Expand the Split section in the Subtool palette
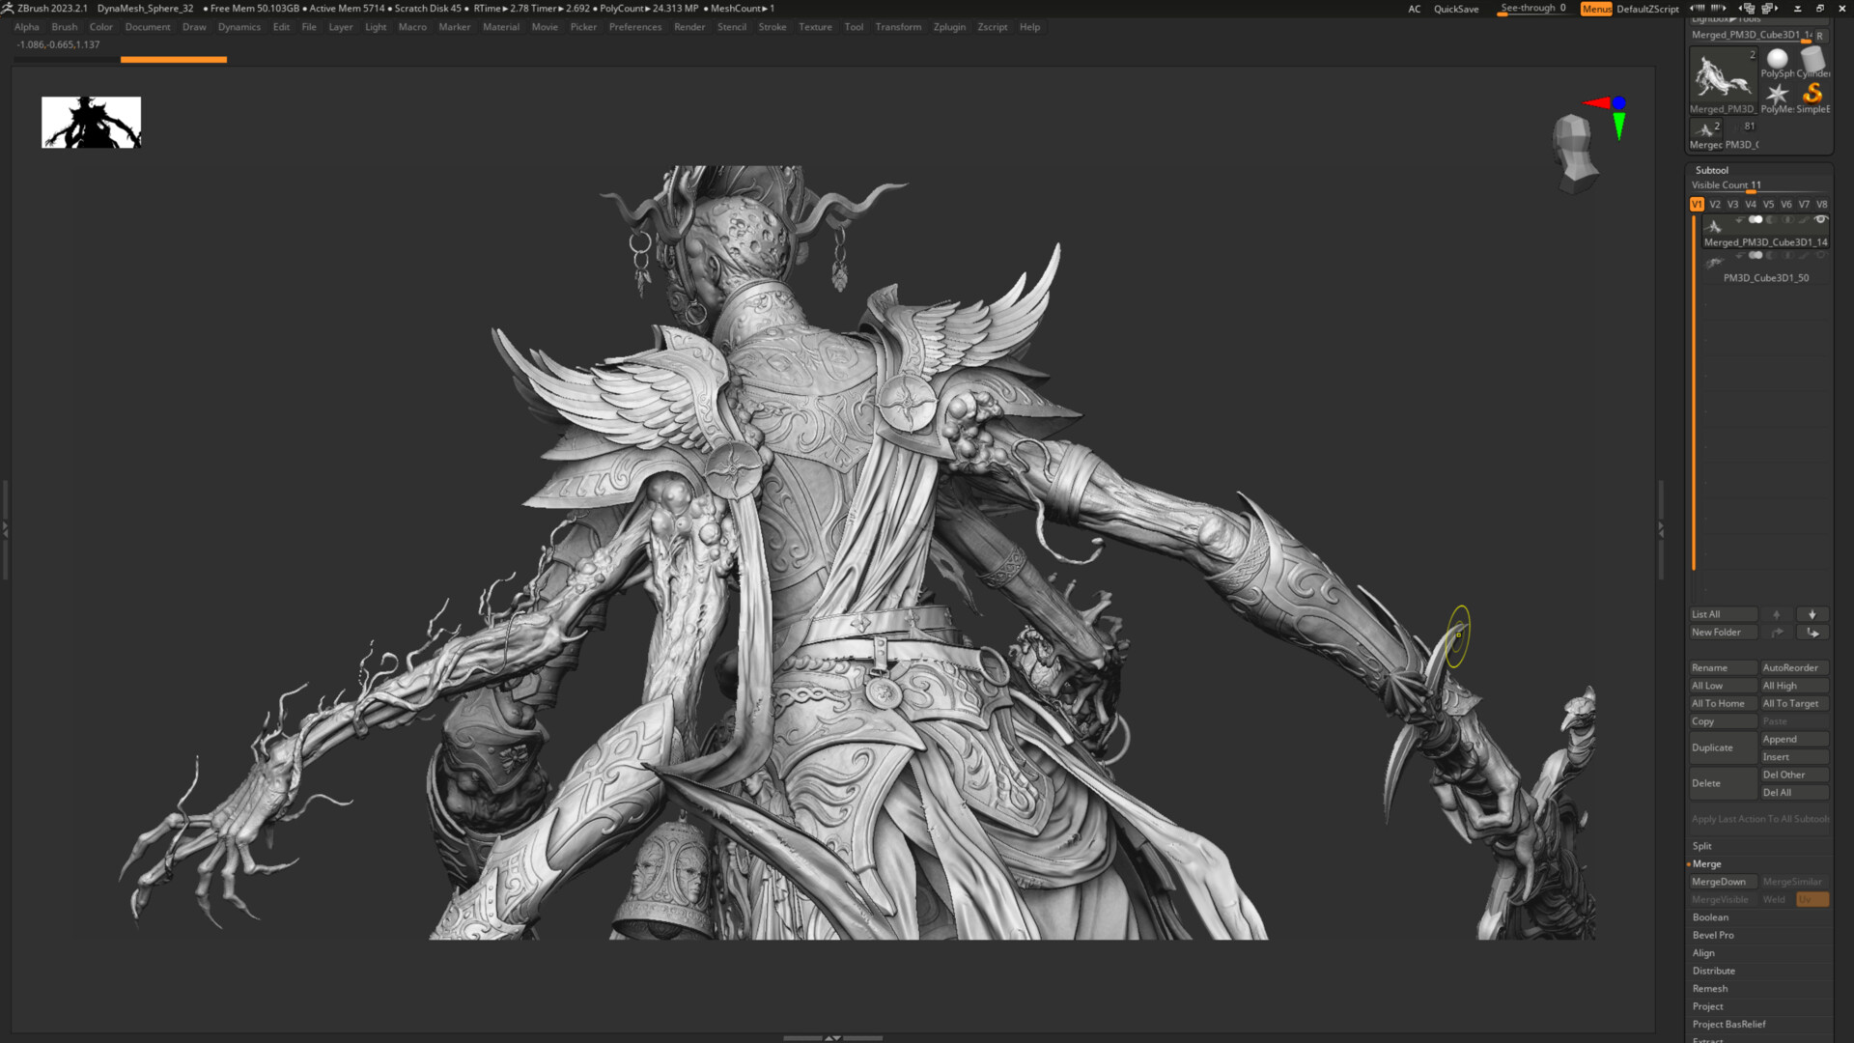Viewport: 1854px width, 1043px height. 1700,846
